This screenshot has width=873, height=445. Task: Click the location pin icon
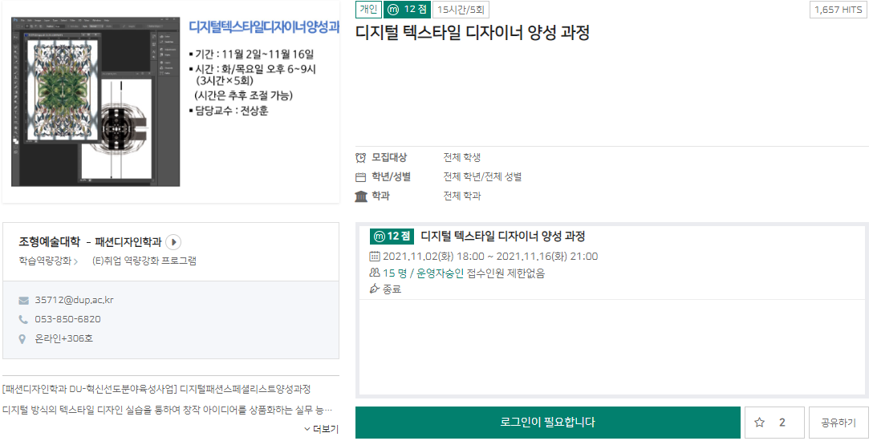23,339
